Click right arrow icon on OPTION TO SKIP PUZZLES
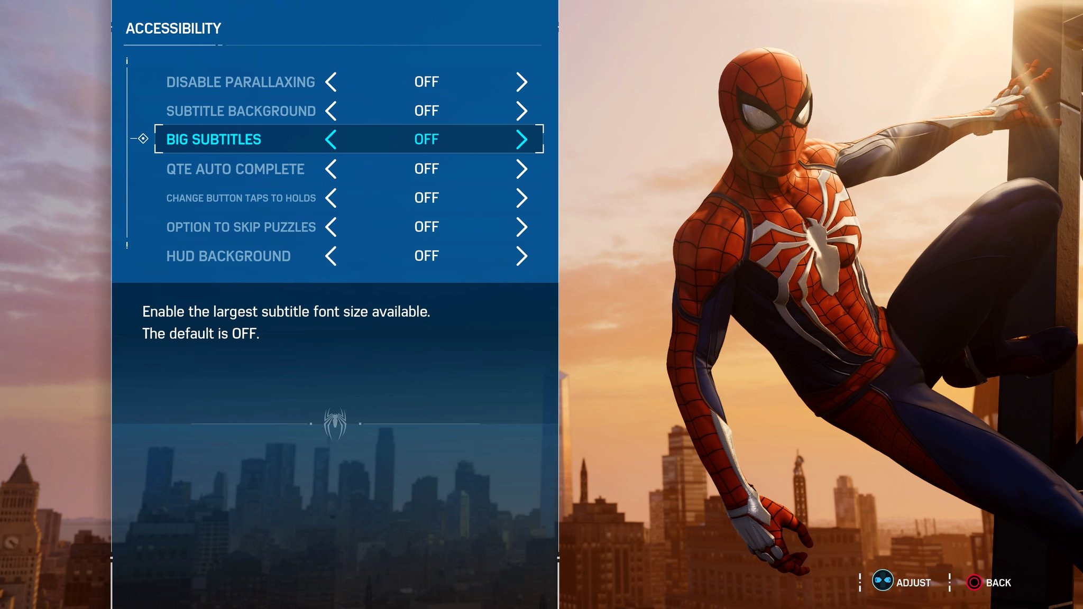The height and width of the screenshot is (609, 1083). click(521, 226)
